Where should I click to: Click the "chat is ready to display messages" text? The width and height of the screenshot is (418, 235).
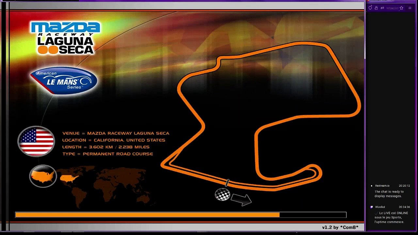[x=389, y=194]
